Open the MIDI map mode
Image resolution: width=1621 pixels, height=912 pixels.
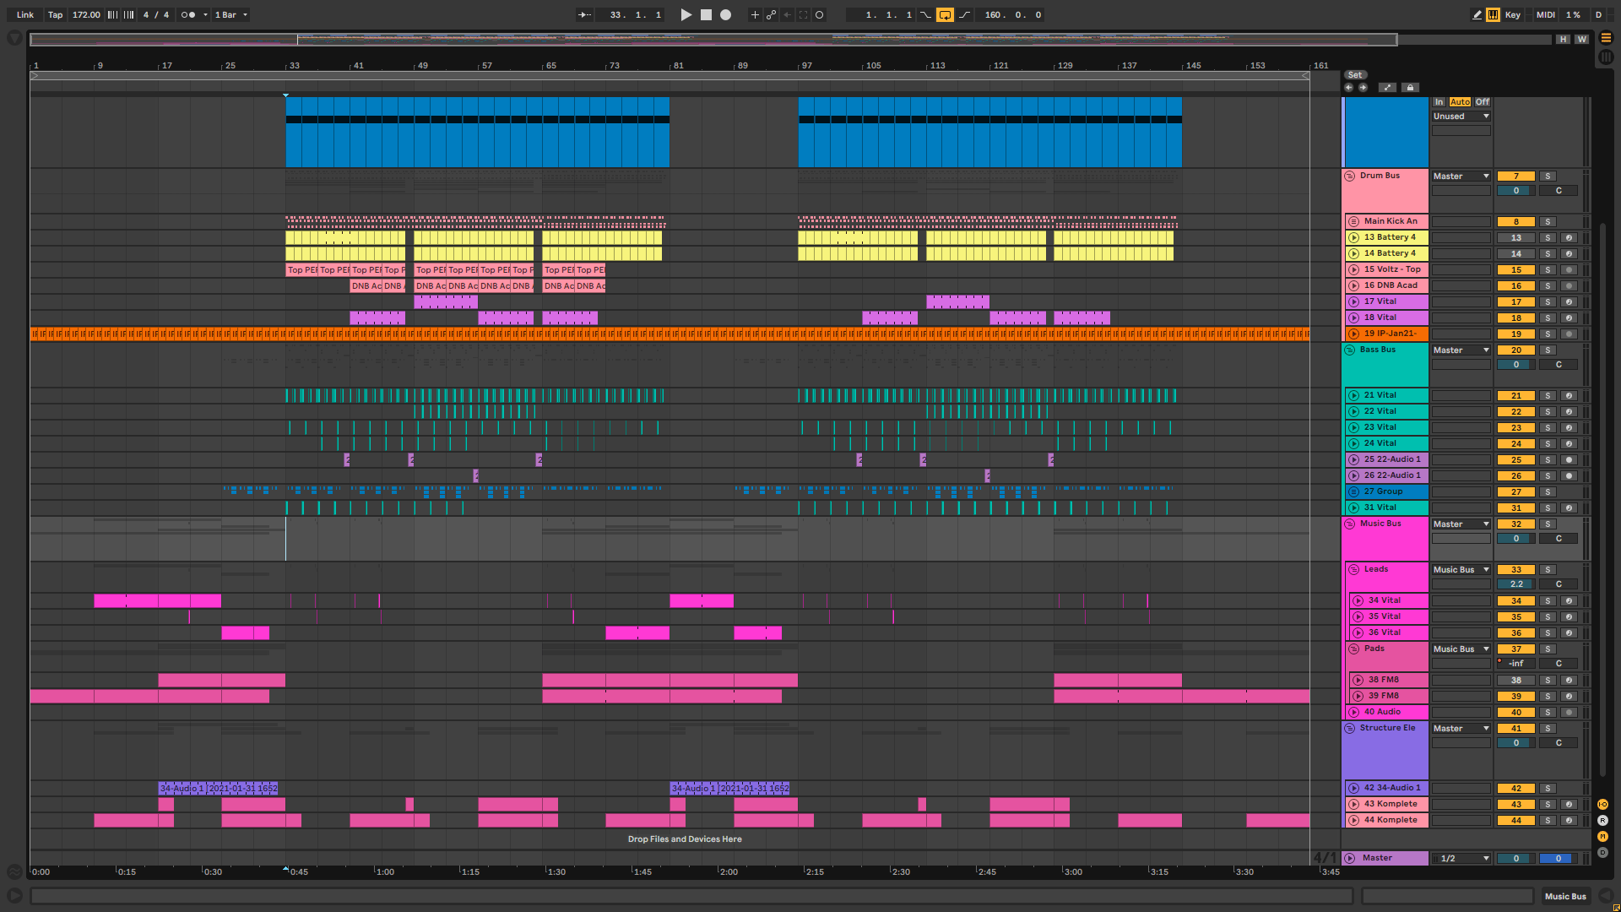coord(1546,14)
